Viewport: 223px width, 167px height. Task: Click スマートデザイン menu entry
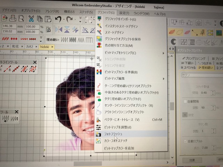tap(114, 32)
